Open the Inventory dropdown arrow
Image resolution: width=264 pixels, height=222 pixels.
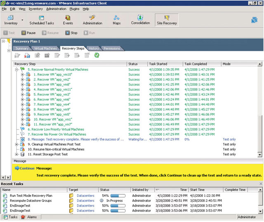22,20
